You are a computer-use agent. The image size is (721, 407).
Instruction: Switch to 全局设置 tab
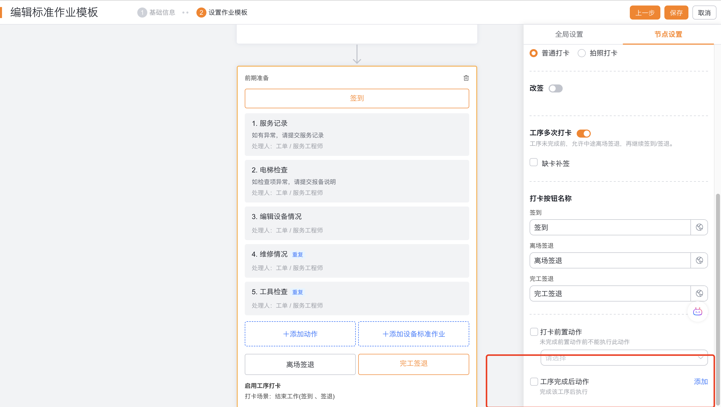(x=569, y=34)
